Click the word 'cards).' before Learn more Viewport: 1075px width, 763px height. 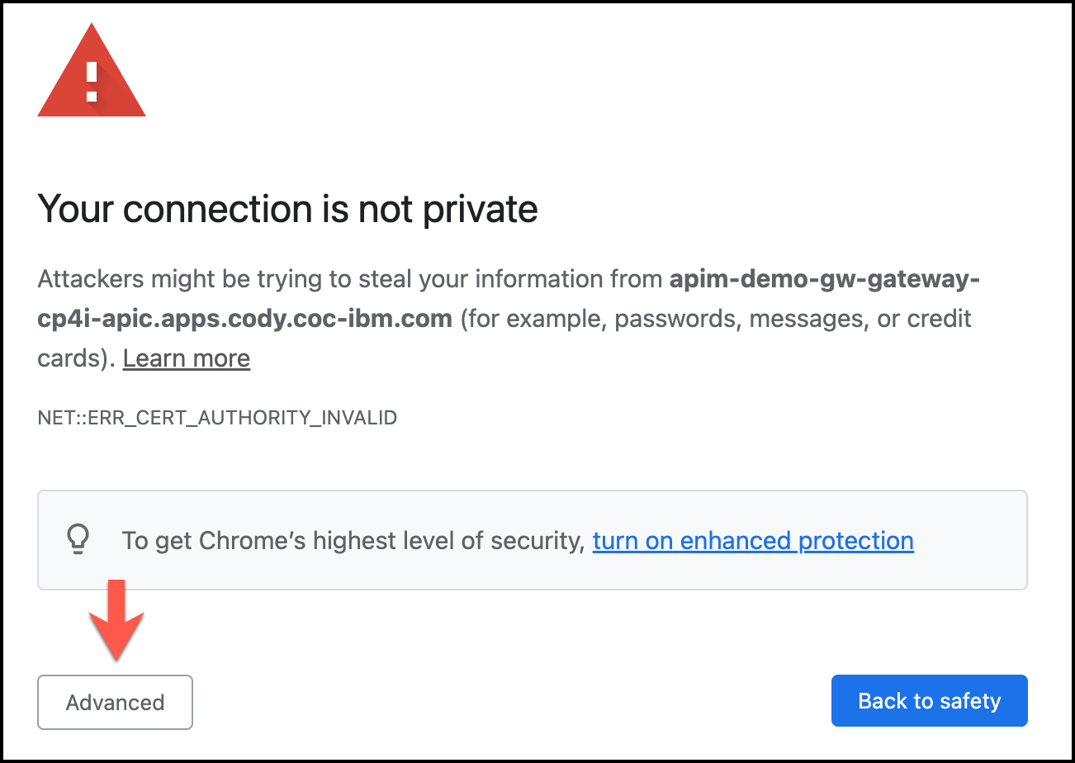click(x=77, y=358)
